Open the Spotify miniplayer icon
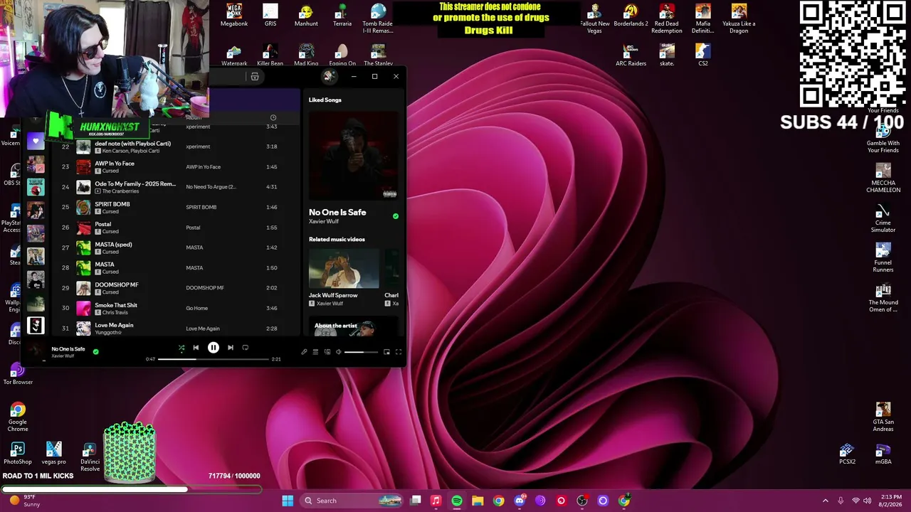Image resolution: width=911 pixels, height=512 pixels. tap(386, 352)
